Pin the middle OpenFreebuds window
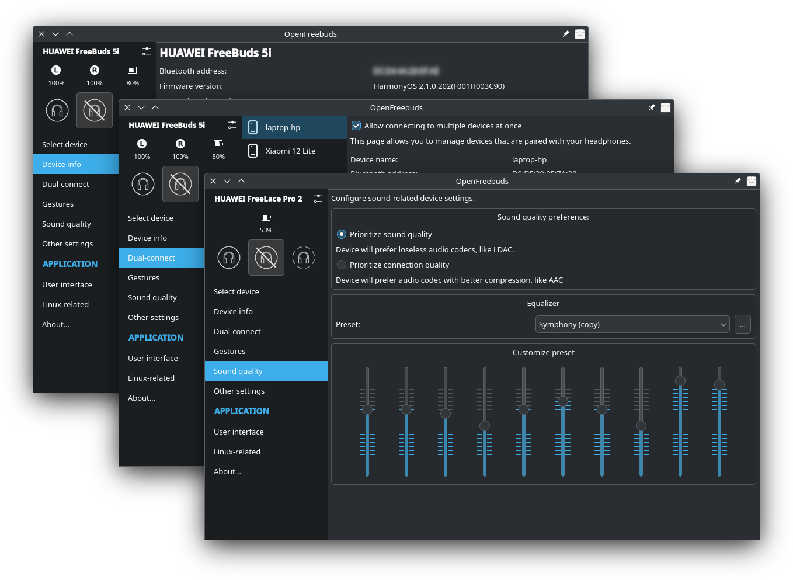 (x=652, y=107)
